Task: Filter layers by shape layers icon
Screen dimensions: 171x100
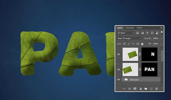Action: click(x=152, y=33)
